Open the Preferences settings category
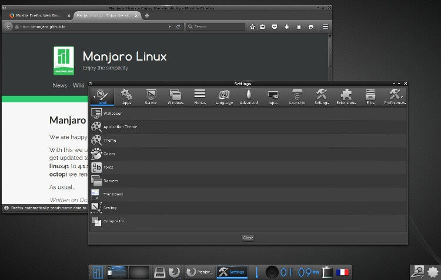Image resolution: width=441 pixels, height=280 pixels. pyautogui.click(x=395, y=96)
